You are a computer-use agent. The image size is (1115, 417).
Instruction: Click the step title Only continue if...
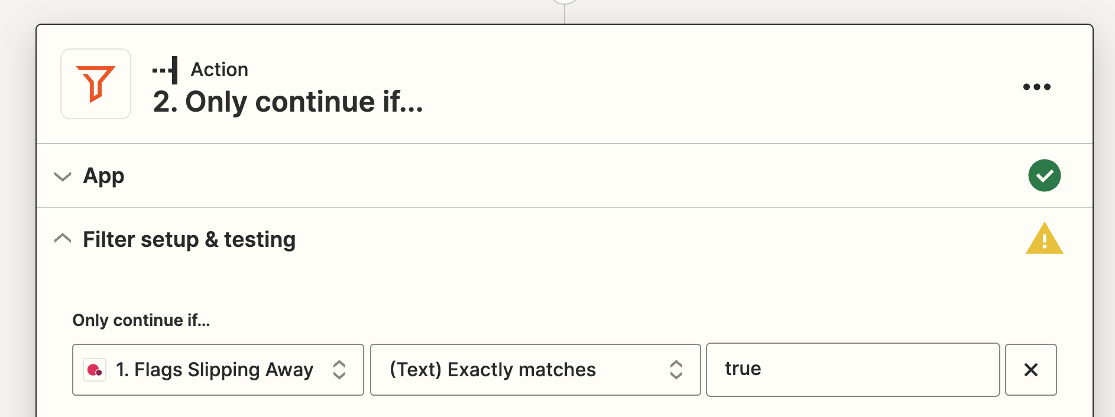(x=288, y=102)
